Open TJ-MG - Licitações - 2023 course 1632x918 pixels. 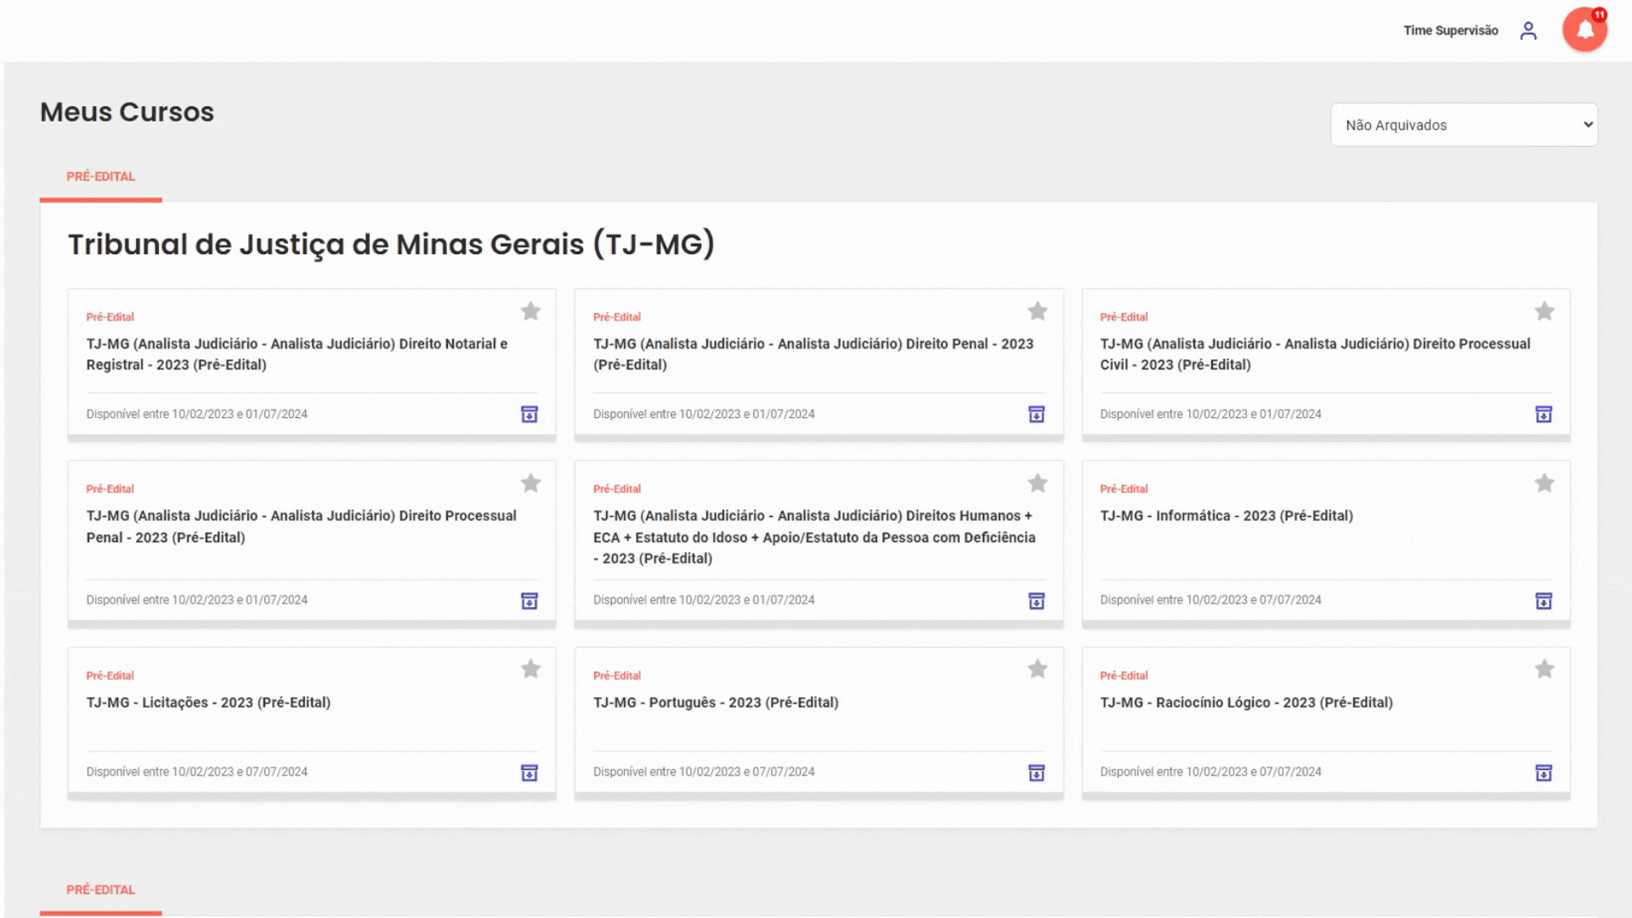(208, 703)
